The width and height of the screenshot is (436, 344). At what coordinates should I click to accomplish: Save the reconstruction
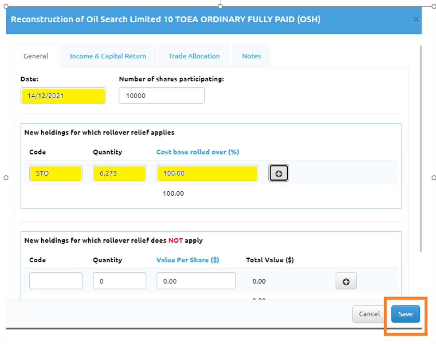click(405, 314)
